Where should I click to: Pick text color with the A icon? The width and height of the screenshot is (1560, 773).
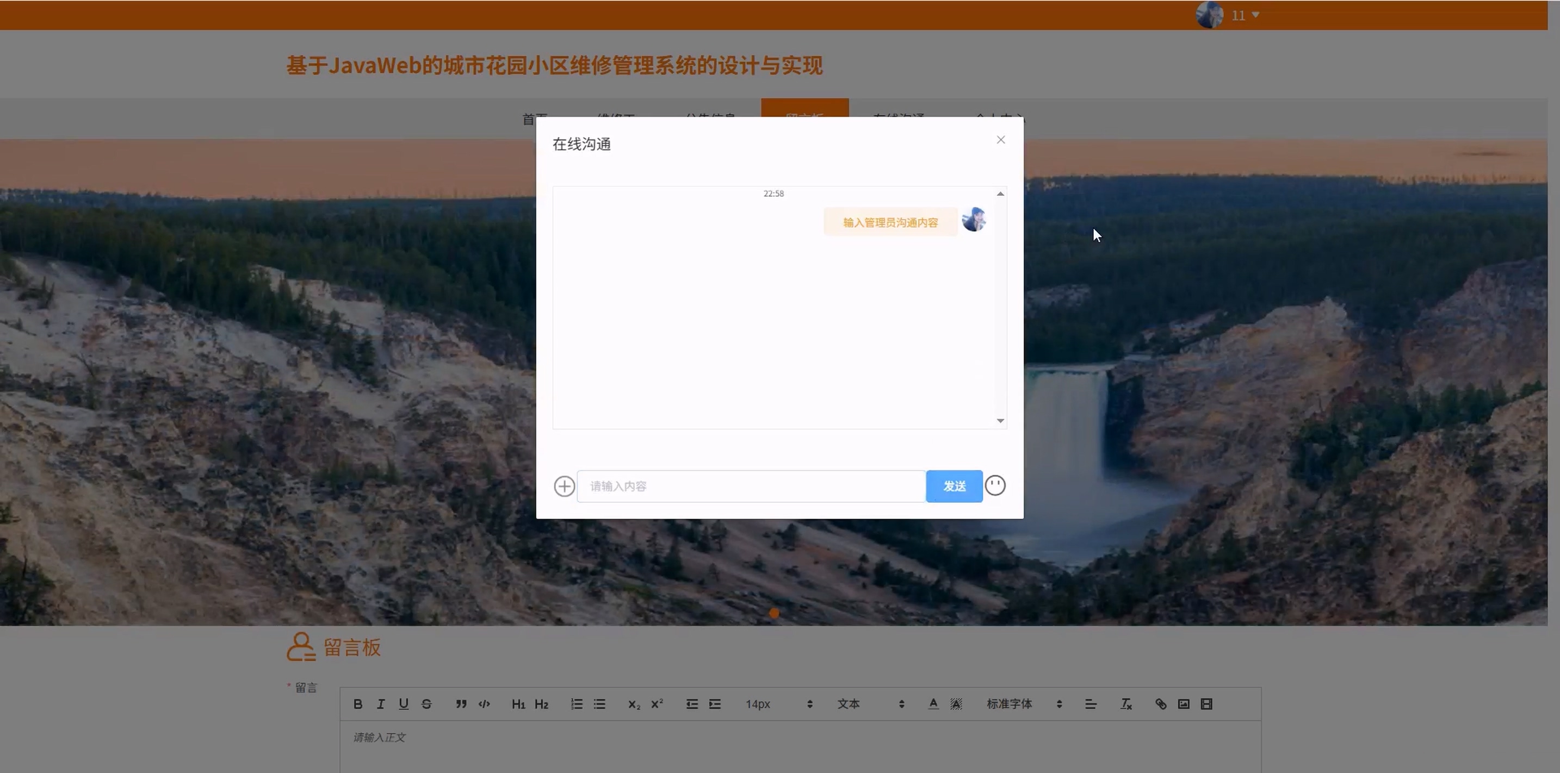pyautogui.click(x=933, y=704)
